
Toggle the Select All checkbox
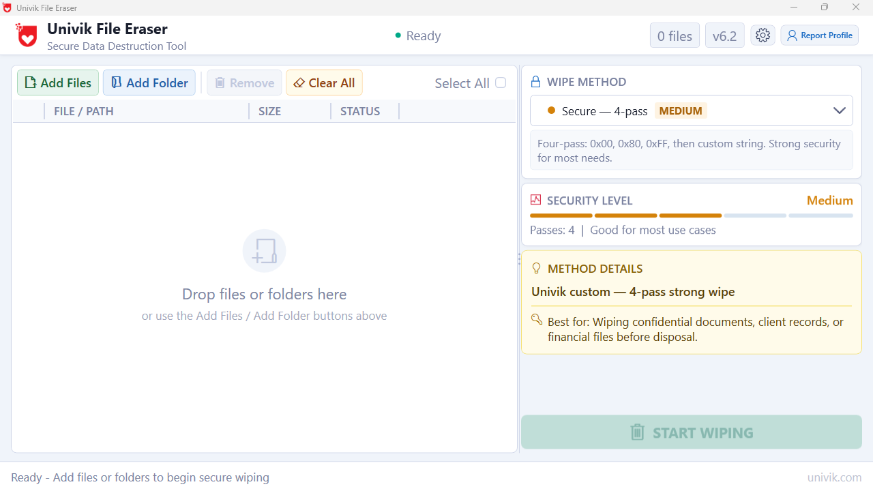[x=501, y=82]
